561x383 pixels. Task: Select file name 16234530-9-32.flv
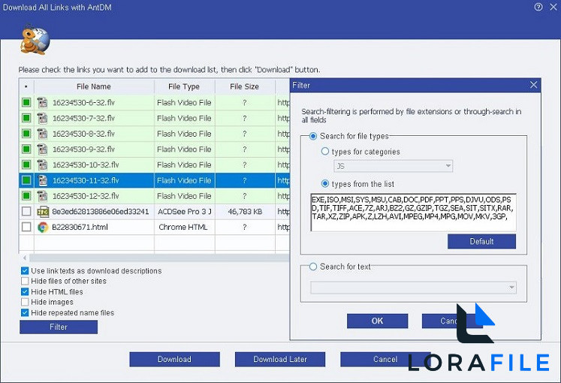tap(83, 149)
